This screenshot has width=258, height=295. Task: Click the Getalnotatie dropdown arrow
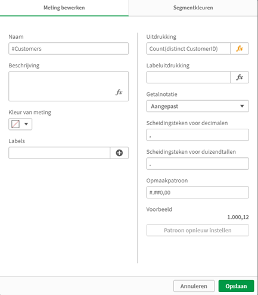click(x=242, y=106)
